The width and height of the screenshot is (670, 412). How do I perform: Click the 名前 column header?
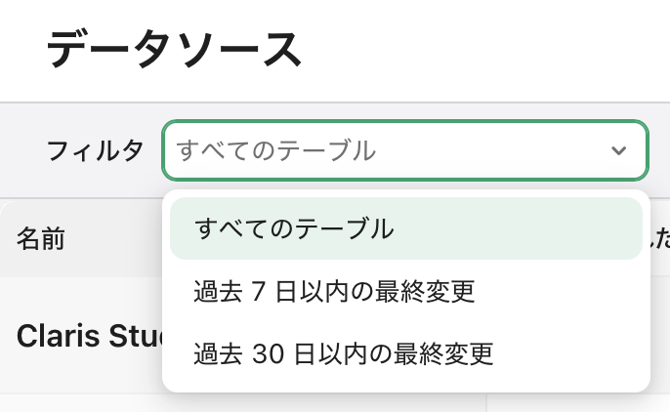(x=41, y=238)
